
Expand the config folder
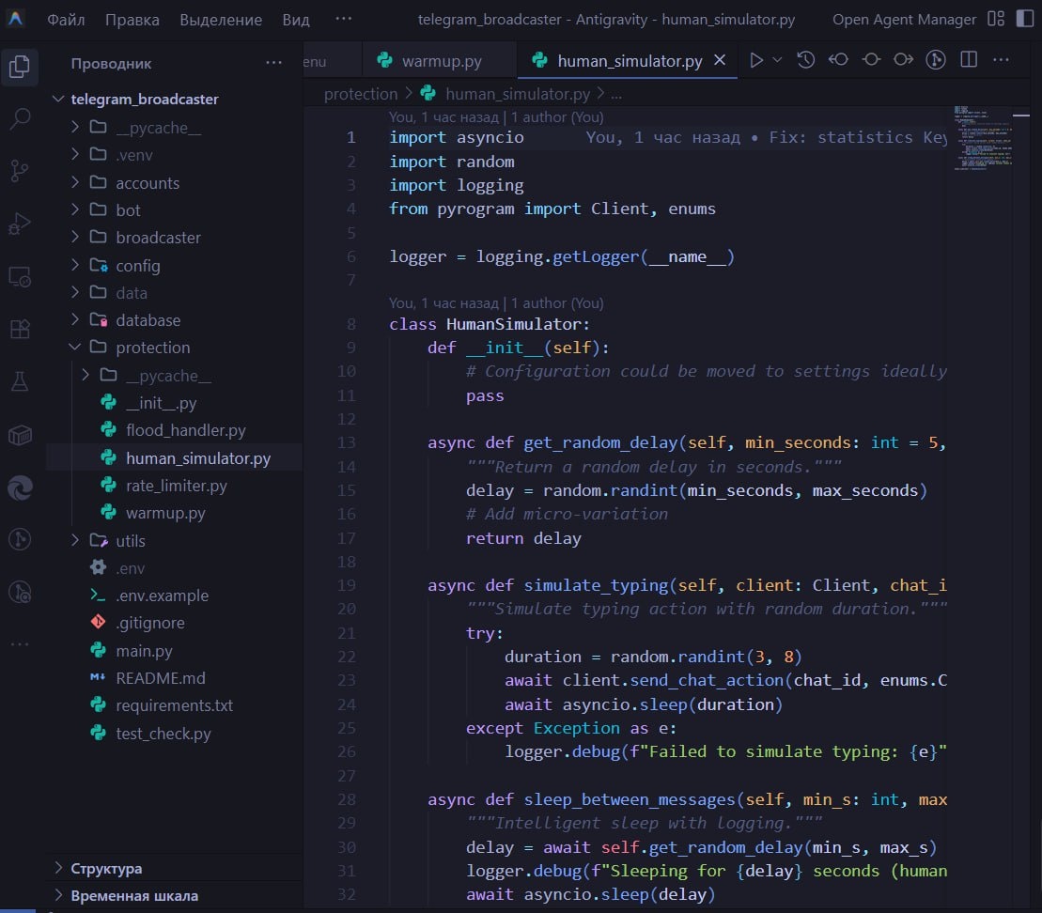[x=137, y=266]
